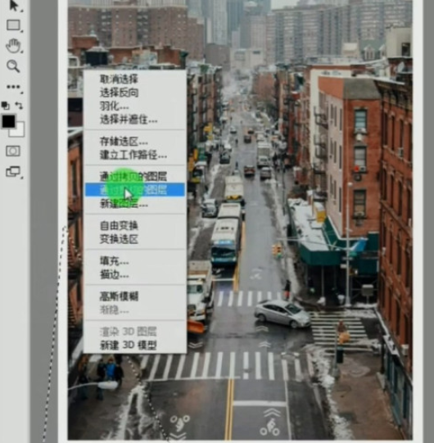Viewport: 434px width, 443px height.
Task: Open 羽化... feather option
Action: click(114, 106)
